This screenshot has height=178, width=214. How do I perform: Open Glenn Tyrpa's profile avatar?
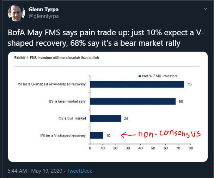coord(16,13)
